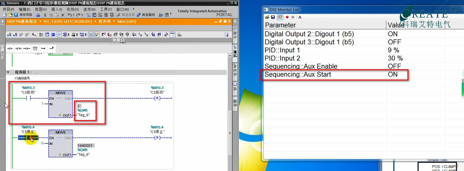Select the 590P PN通讯组态 breadcrumb
This screenshot has width=464, height=171.
22,21
